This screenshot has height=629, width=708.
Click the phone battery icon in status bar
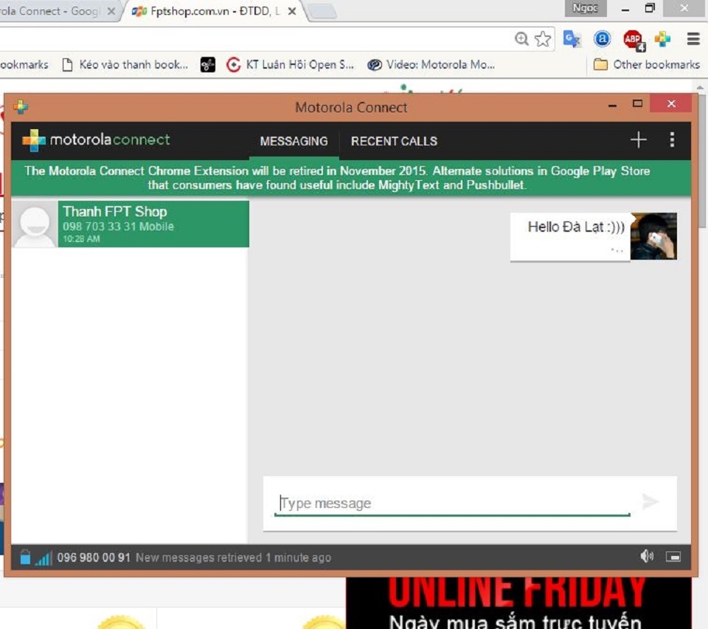pos(25,557)
